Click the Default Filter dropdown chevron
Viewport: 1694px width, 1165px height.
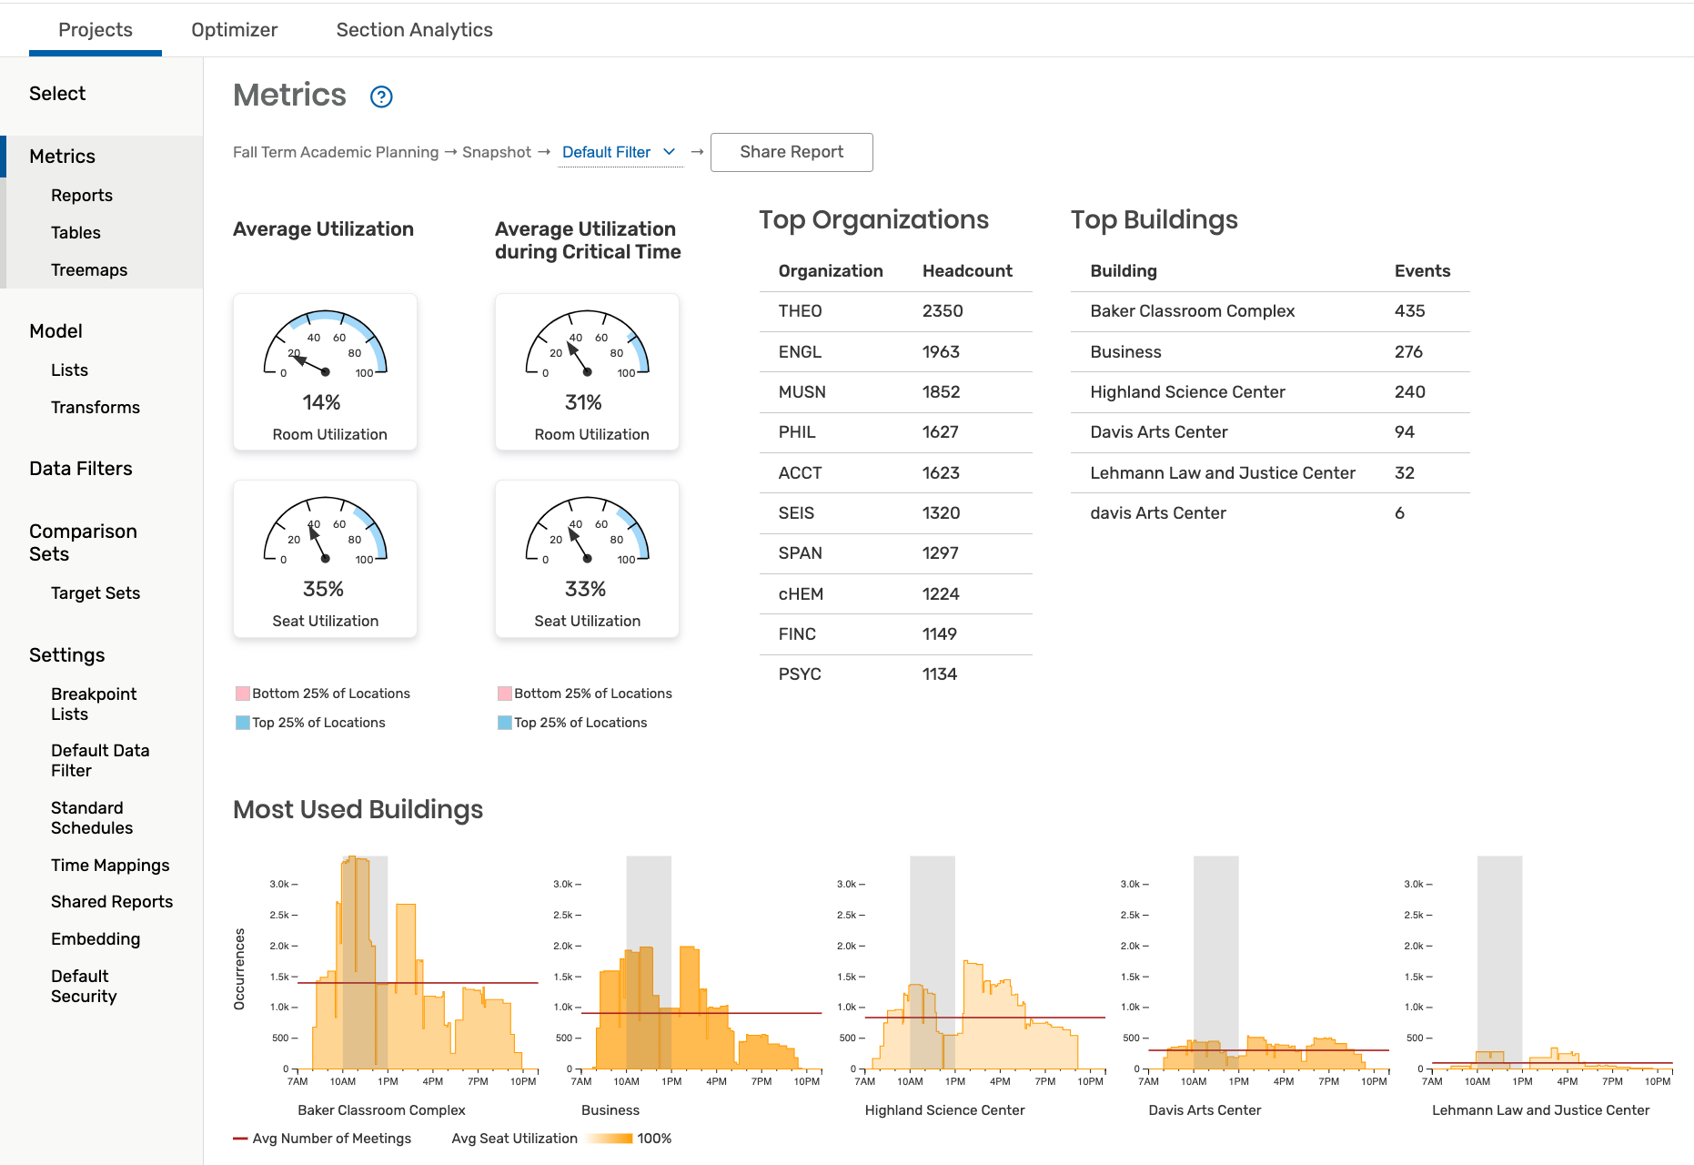coord(669,152)
